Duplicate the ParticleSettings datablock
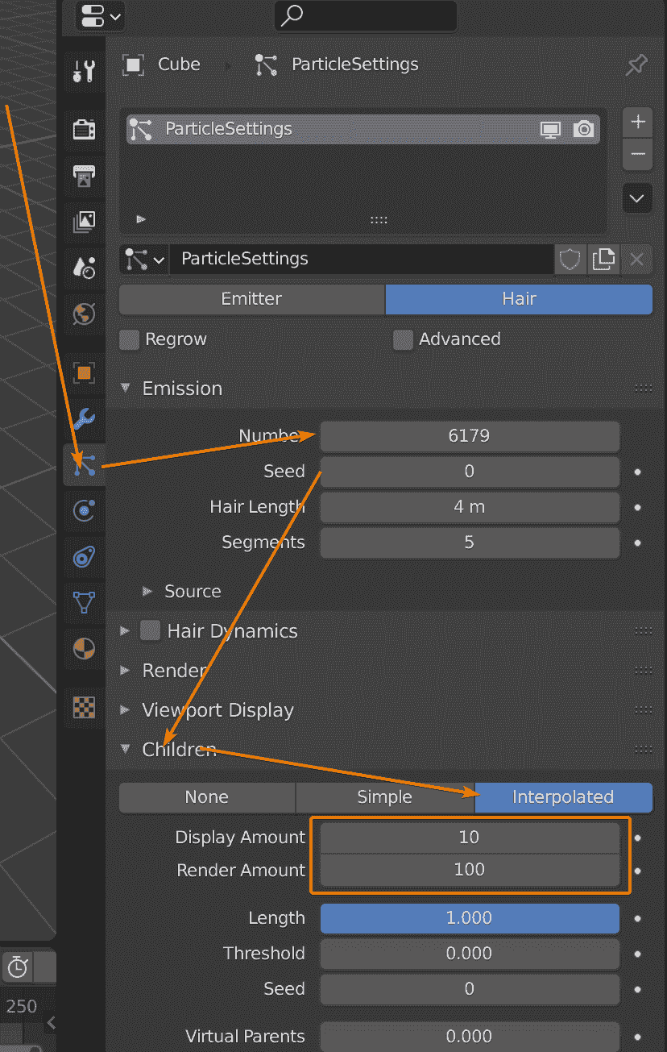This screenshot has height=1052, width=667. click(603, 259)
